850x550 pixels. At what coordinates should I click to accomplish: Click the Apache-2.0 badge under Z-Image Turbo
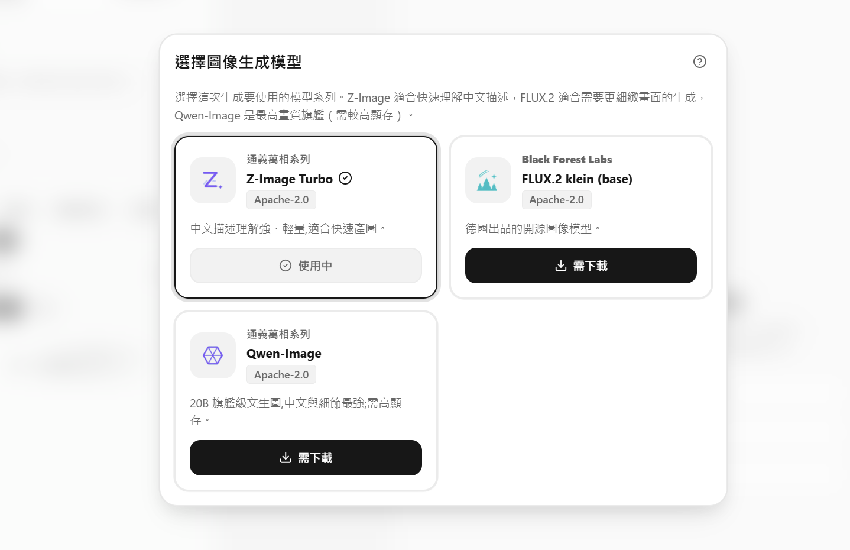click(x=281, y=200)
